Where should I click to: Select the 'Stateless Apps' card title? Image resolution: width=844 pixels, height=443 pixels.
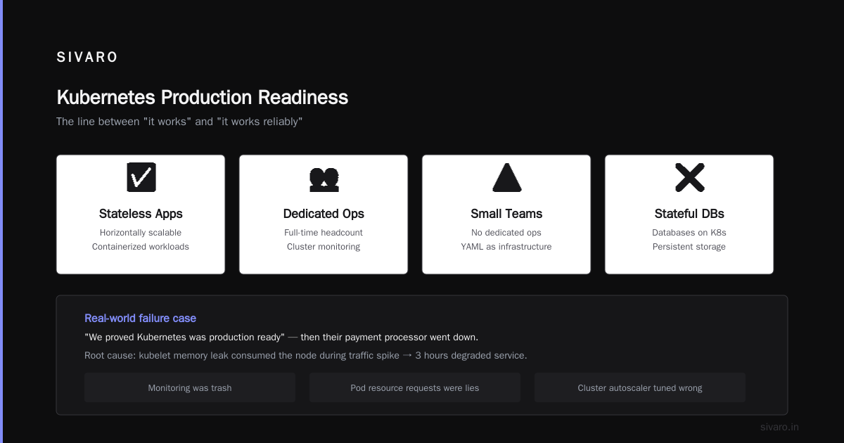pyautogui.click(x=141, y=214)
